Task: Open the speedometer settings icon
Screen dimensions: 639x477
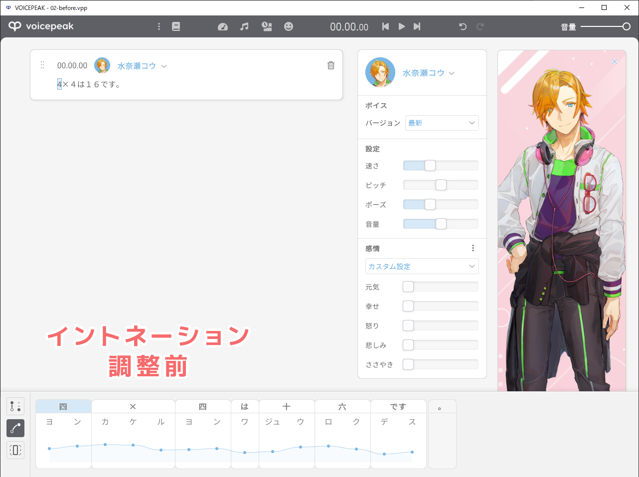Action: (x=223, y=26)
